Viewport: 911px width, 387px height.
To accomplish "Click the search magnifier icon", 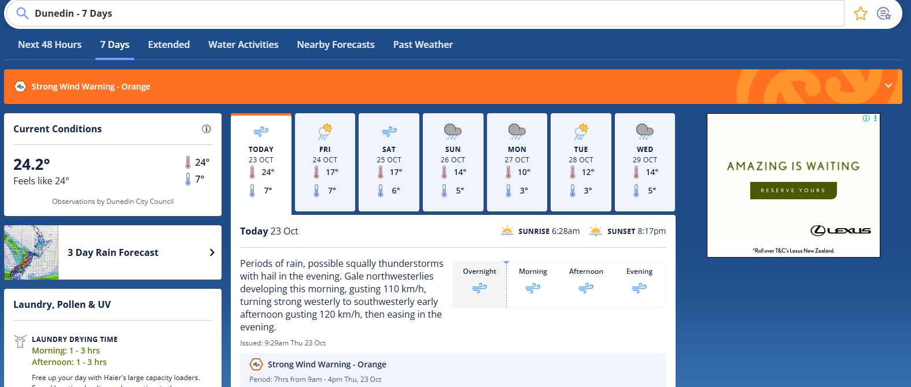I will click(22, 13).
